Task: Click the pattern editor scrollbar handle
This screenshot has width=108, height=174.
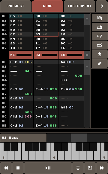Action: (87, 67)
